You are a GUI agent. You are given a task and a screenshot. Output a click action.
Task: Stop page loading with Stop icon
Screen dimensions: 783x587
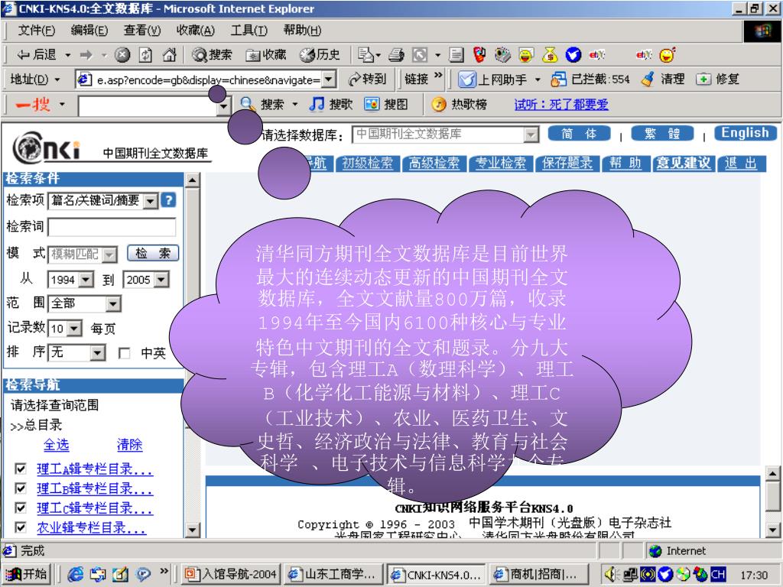122,54
